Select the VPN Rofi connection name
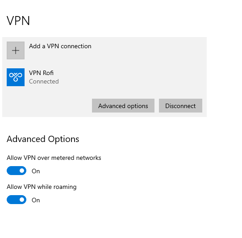Viewport: 242px width, 238px height. click(x=41, y=73)
